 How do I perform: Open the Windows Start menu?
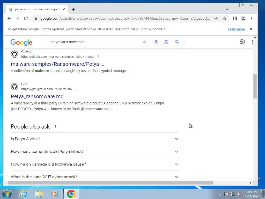[x=7, y=194]
